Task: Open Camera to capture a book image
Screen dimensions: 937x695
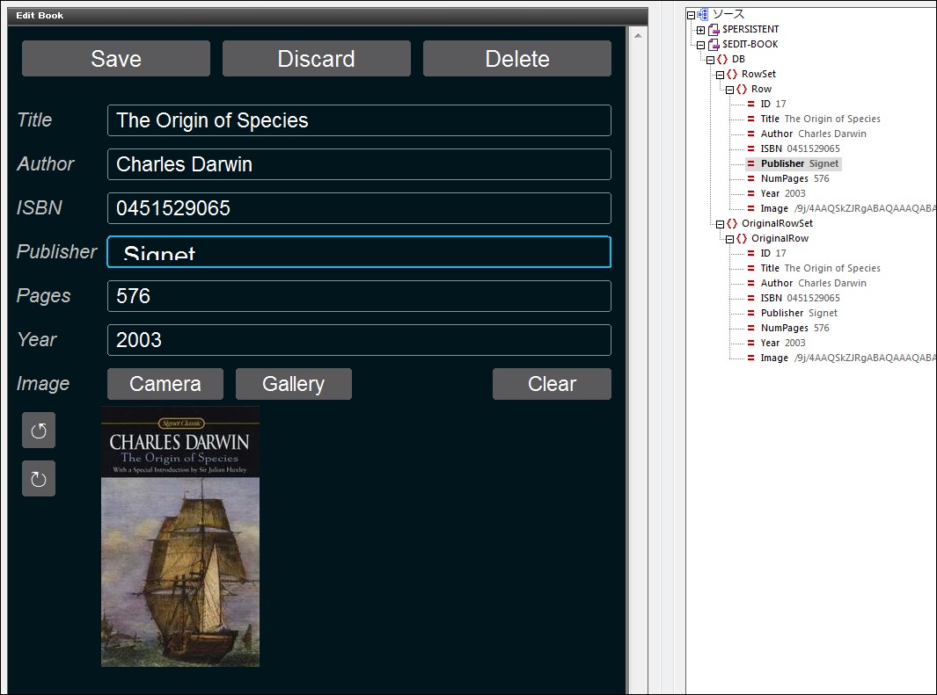Action: click(x=165, y=384)
